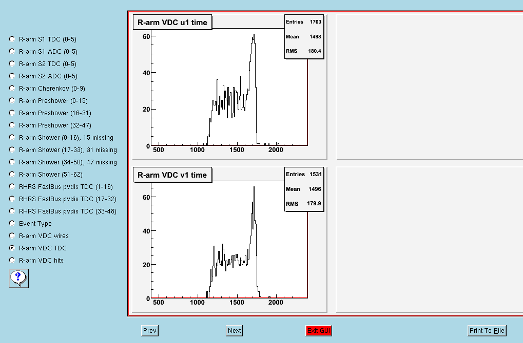Show R-arm Preshower (0-15) histograms
523x343 pixels.
pos(12,101)
